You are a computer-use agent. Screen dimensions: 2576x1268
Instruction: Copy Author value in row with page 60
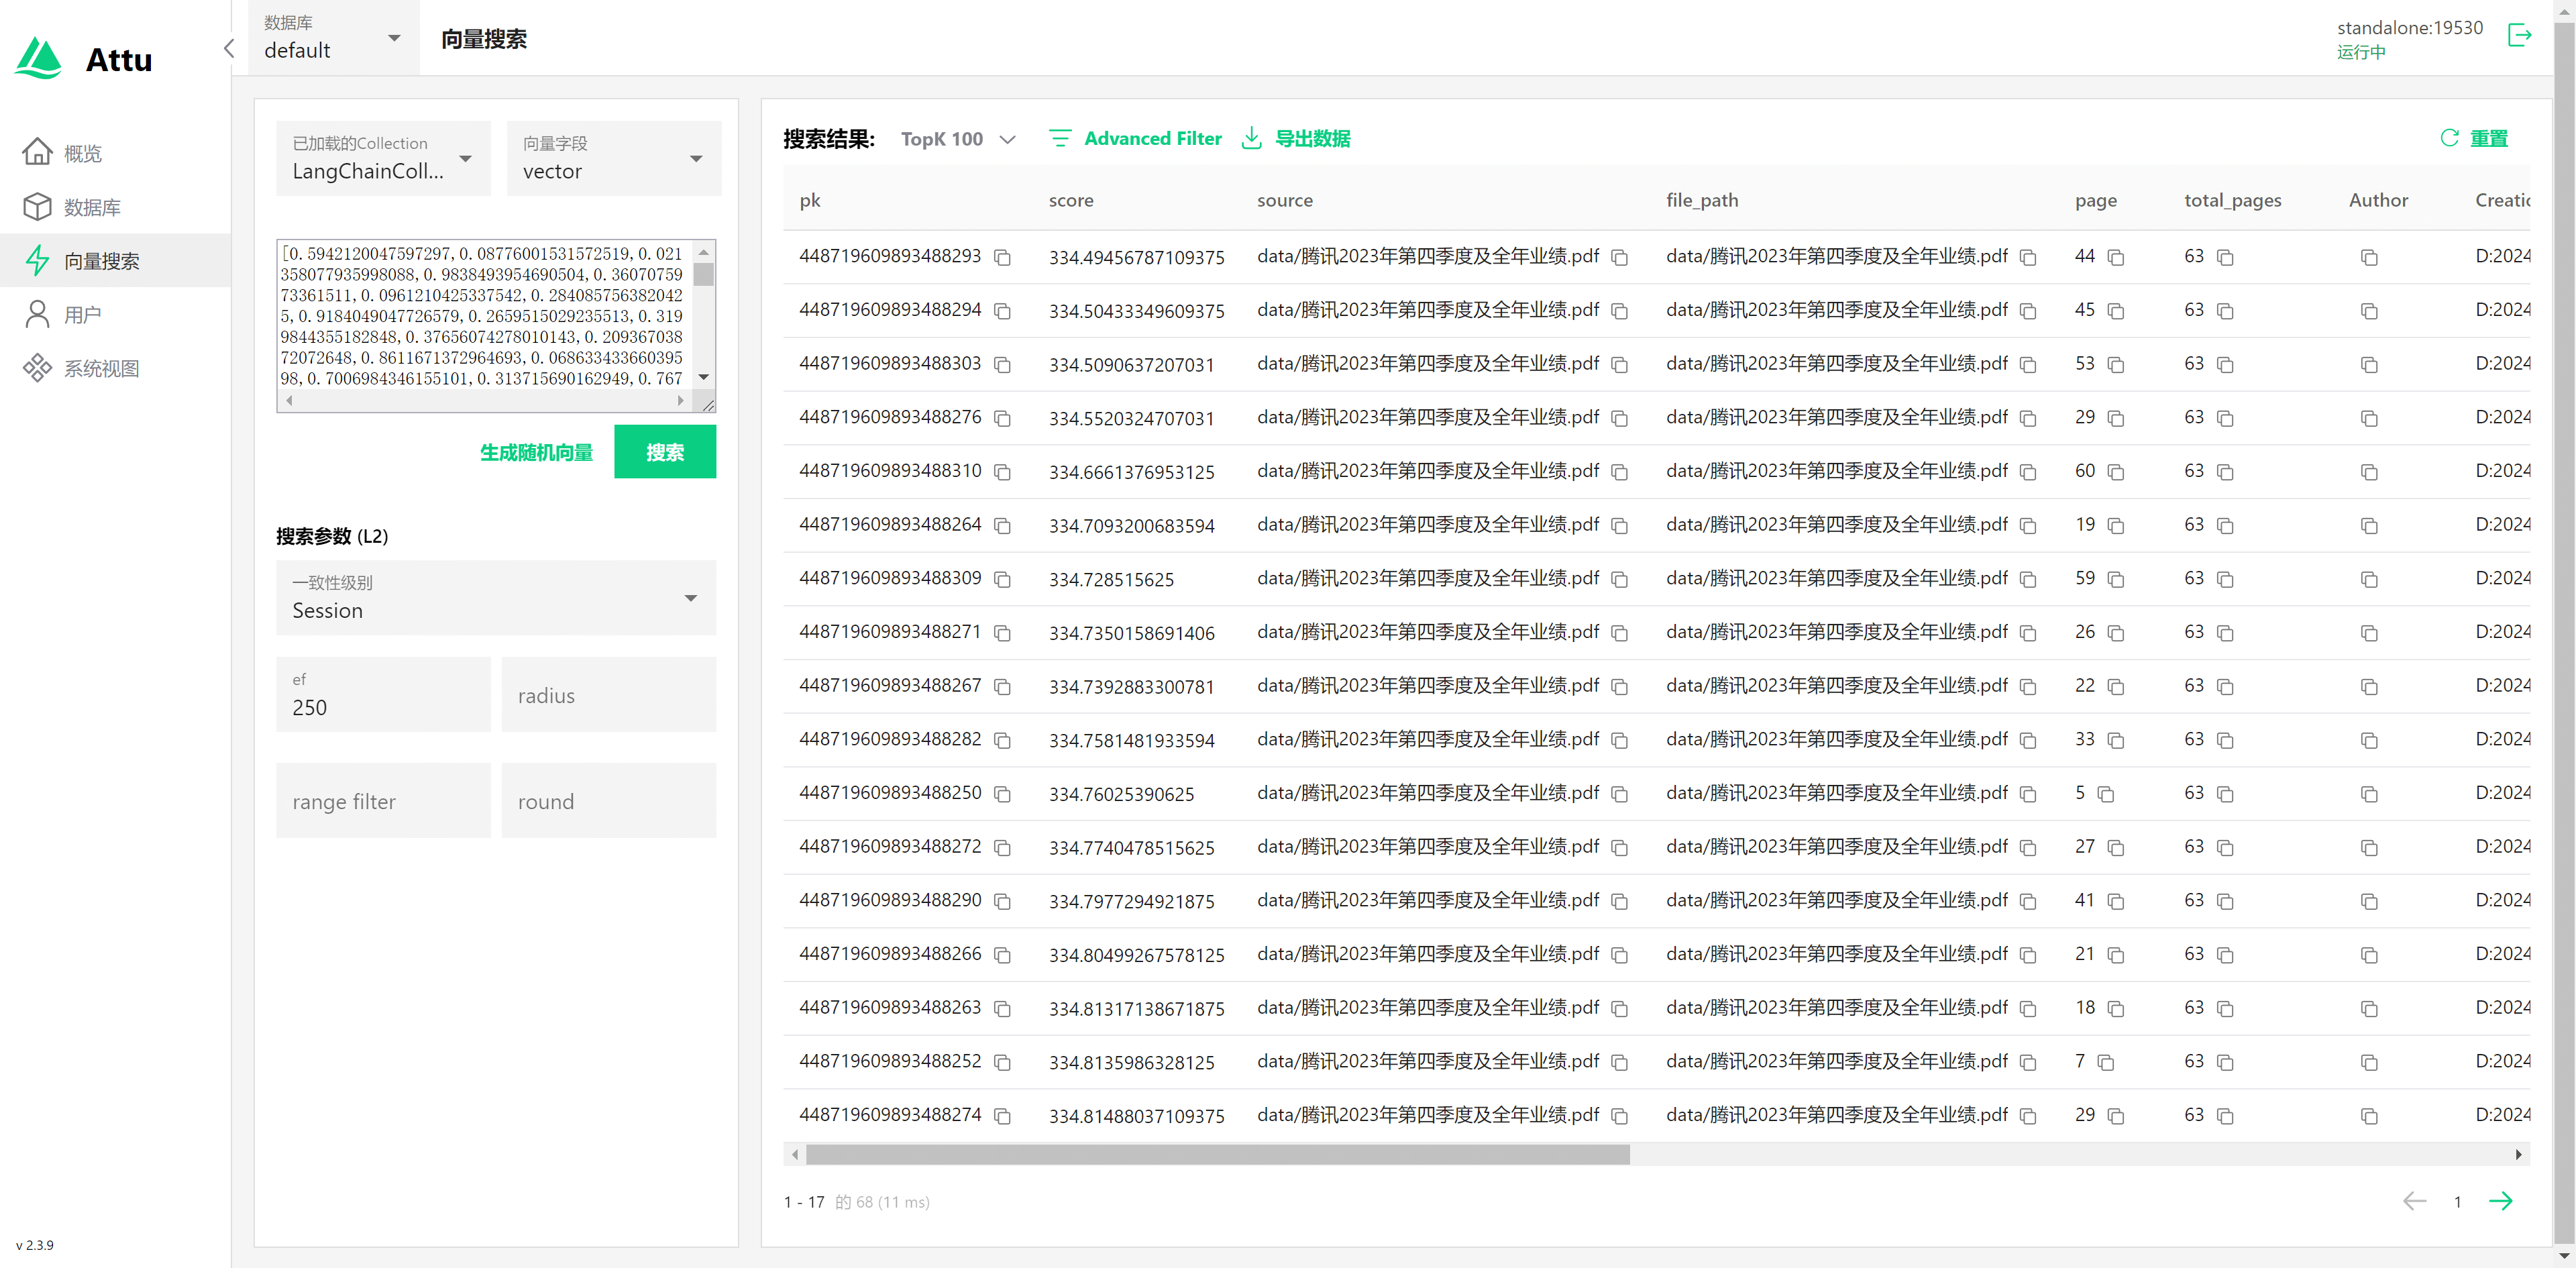point(2369,473)
